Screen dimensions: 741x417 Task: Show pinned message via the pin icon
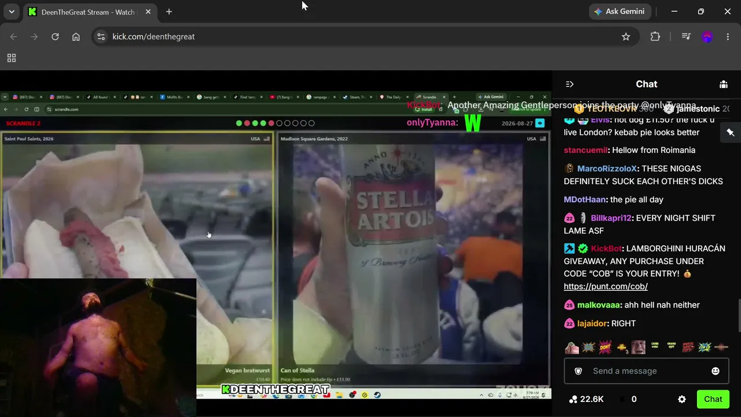click(x=731, y=133)
